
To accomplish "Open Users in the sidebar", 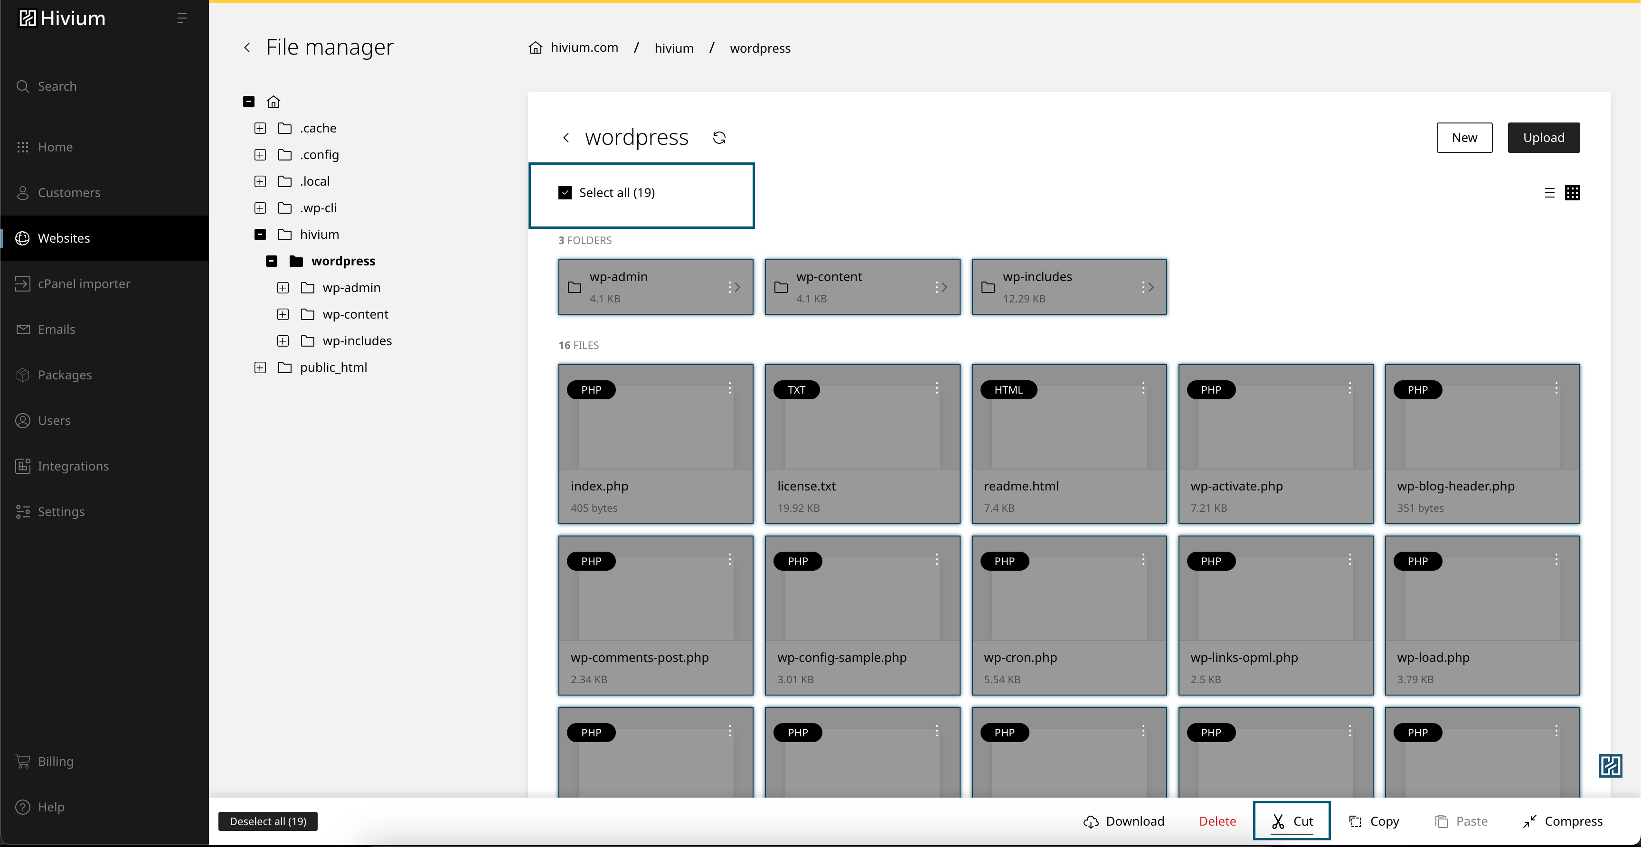I will click(104, 421).
